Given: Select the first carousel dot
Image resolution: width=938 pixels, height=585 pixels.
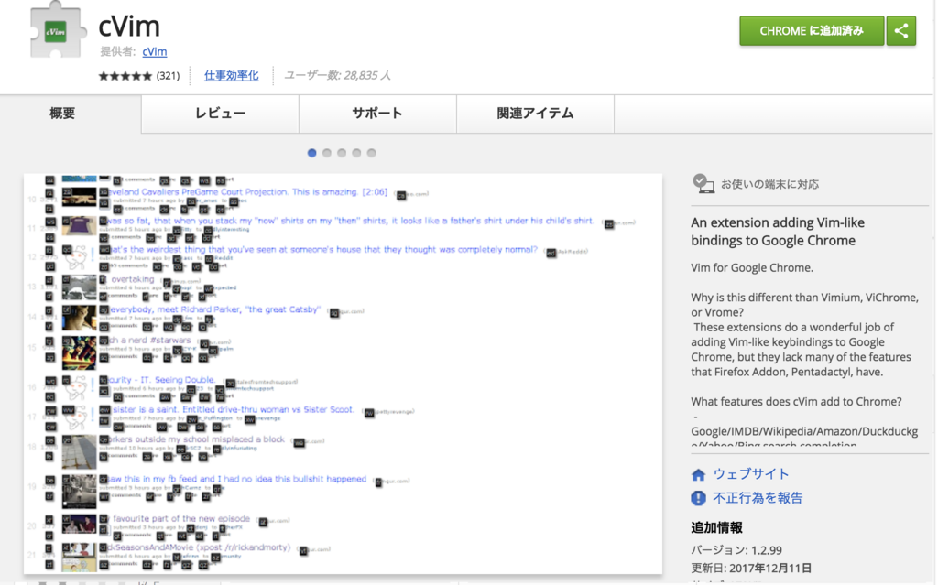Looking at the screenshot, I should [311, 153].
